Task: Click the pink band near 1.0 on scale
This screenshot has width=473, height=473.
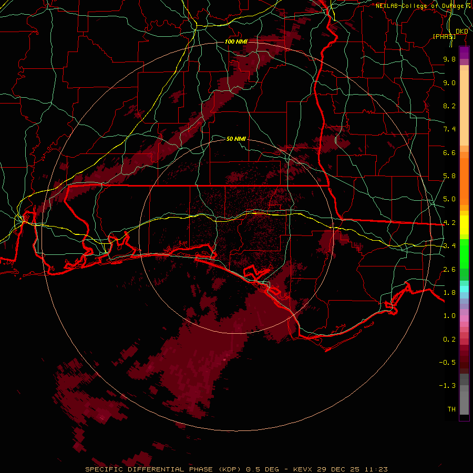Action: (464, 318)
